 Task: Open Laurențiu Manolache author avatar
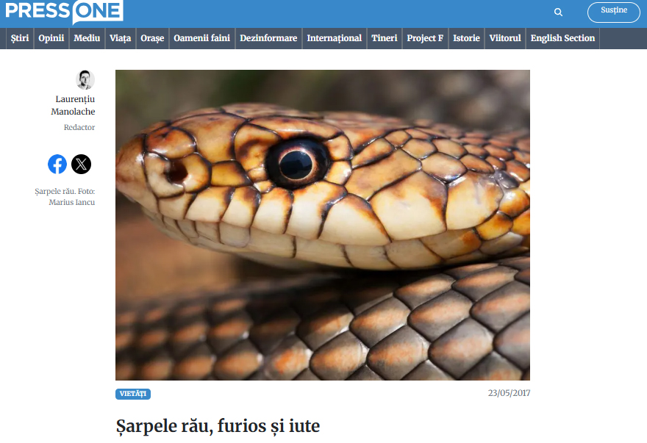(85, 79)
